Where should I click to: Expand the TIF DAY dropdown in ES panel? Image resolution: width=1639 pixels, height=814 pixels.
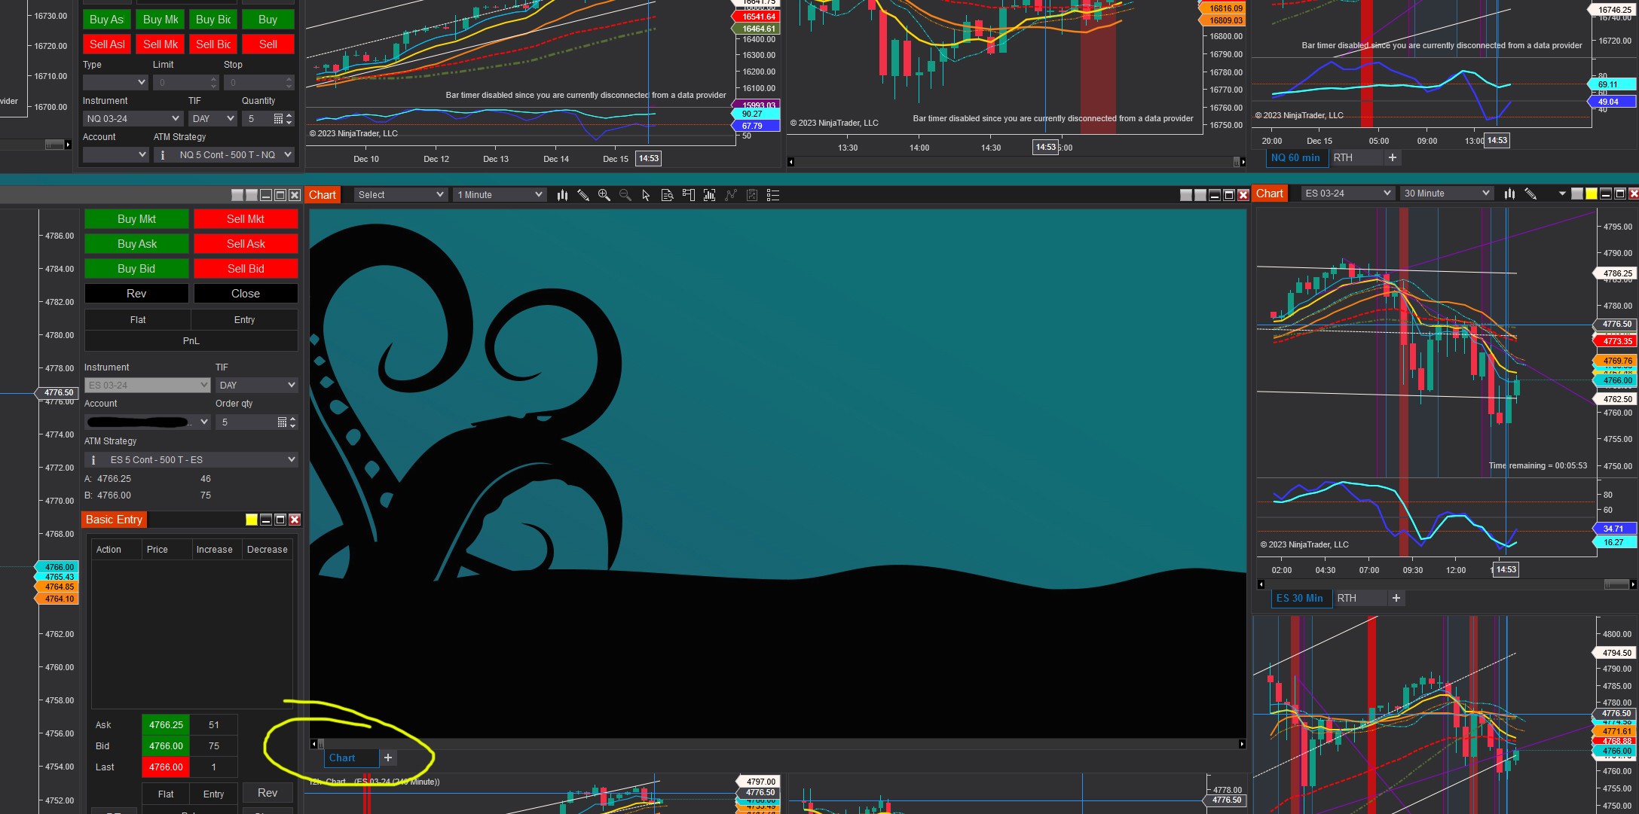point(256,385)
